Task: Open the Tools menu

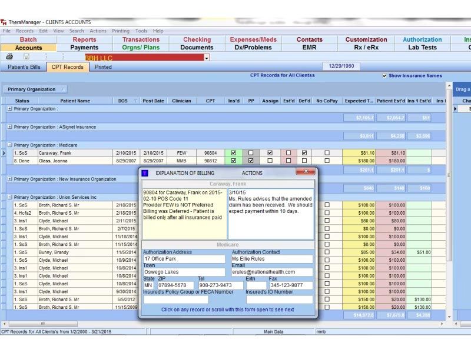Action: point(141,31)
